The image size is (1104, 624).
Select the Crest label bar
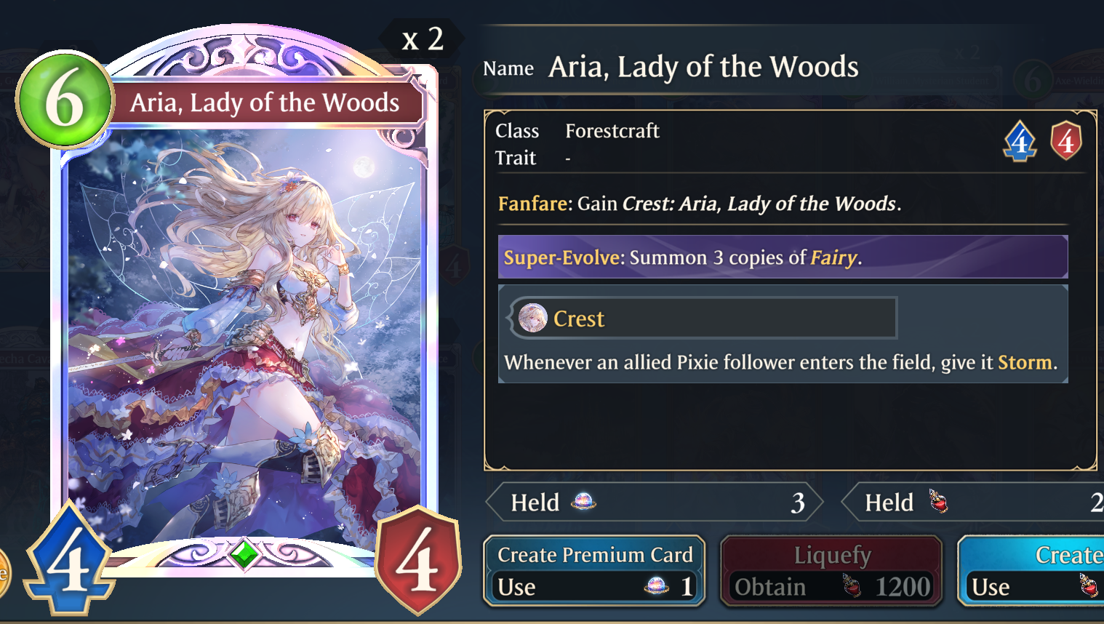tap(703, 318)
